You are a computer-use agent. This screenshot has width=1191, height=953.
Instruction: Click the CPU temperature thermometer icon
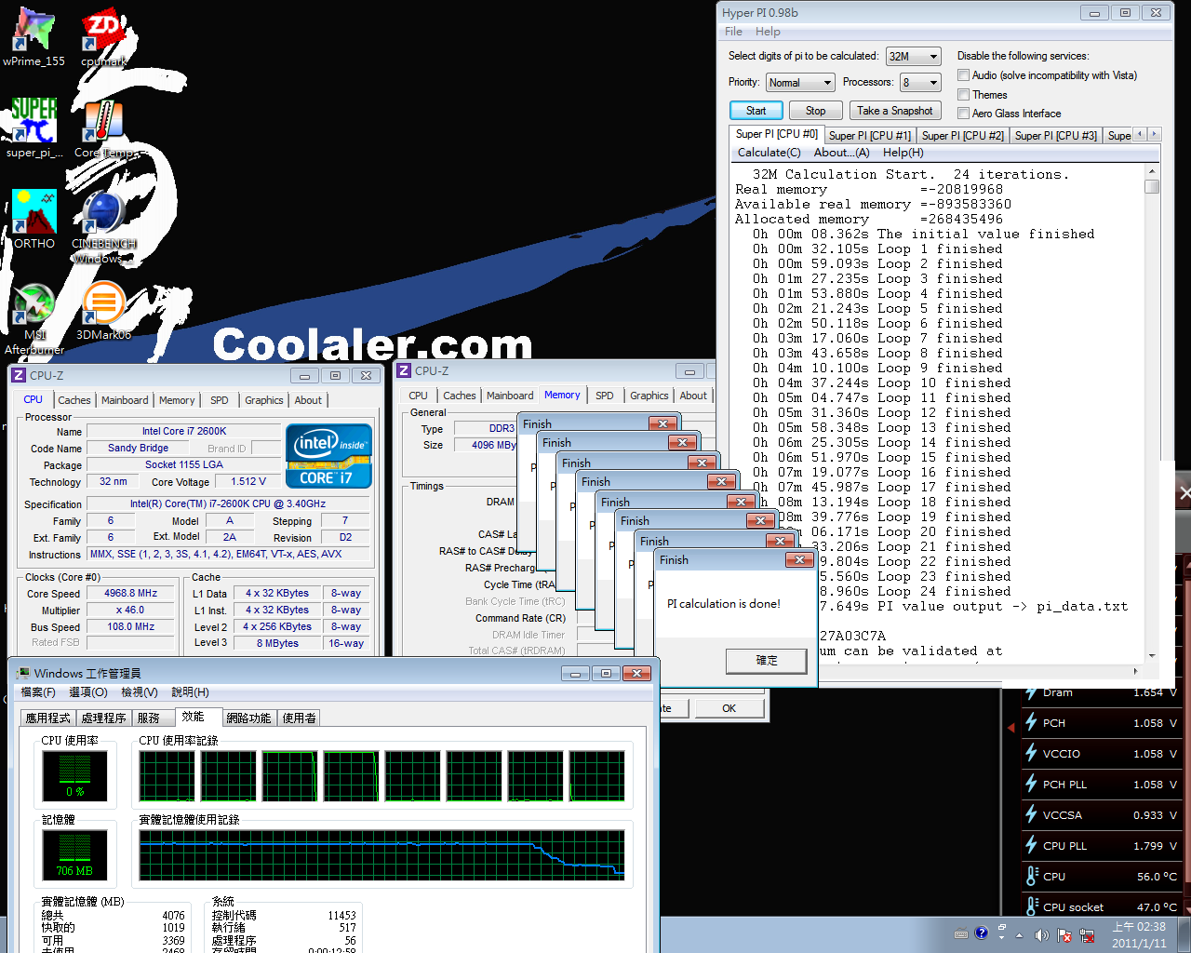coord(1031,876)
